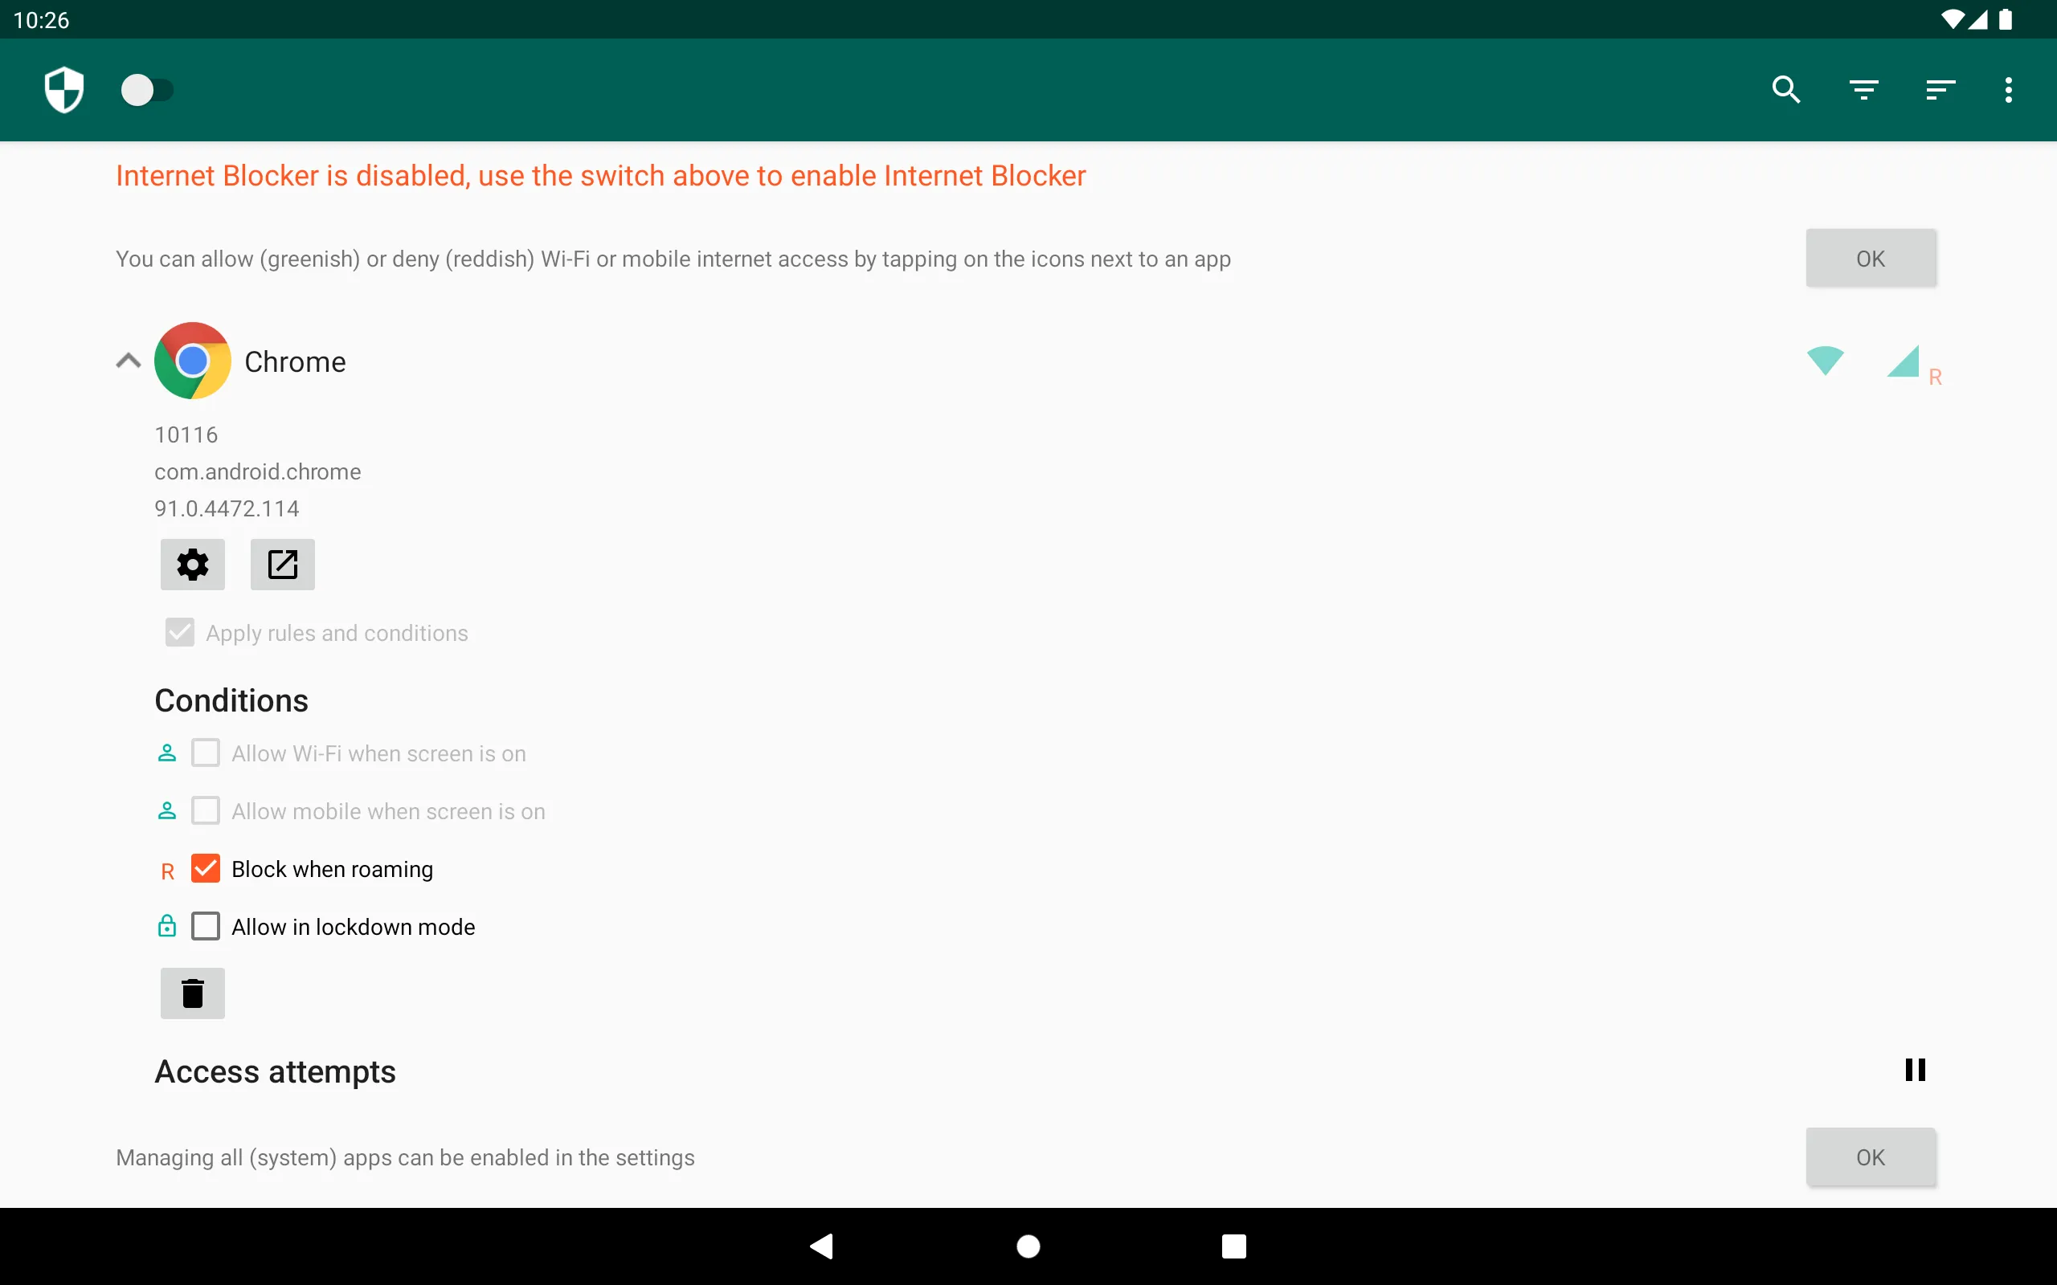Pause Access attempts logging

[1913, 1071]
